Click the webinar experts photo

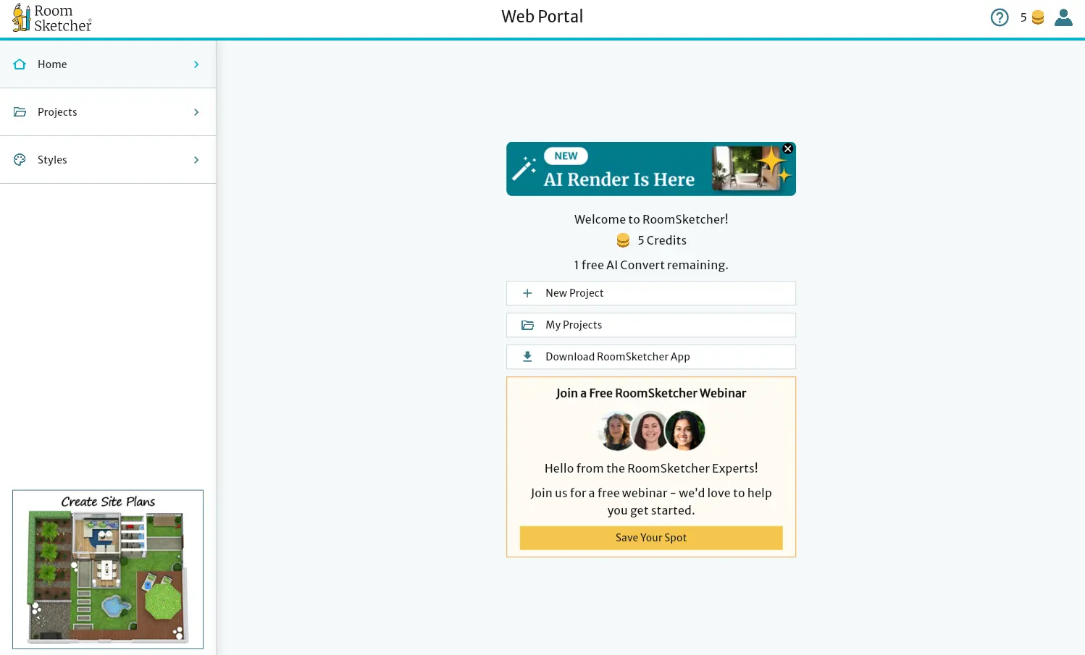tap(651, 431)
